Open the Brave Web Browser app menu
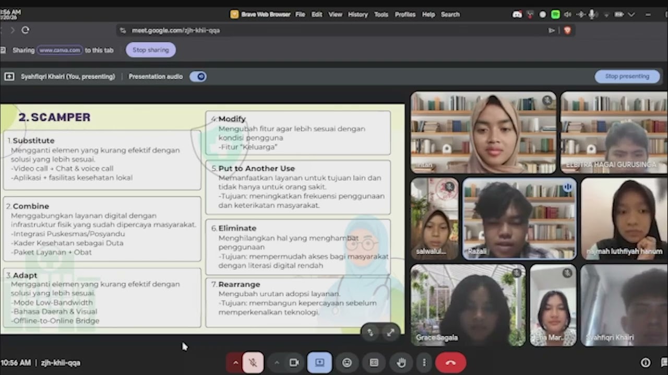The width and height of the screenshot is (668, 375). click(266, 15)
